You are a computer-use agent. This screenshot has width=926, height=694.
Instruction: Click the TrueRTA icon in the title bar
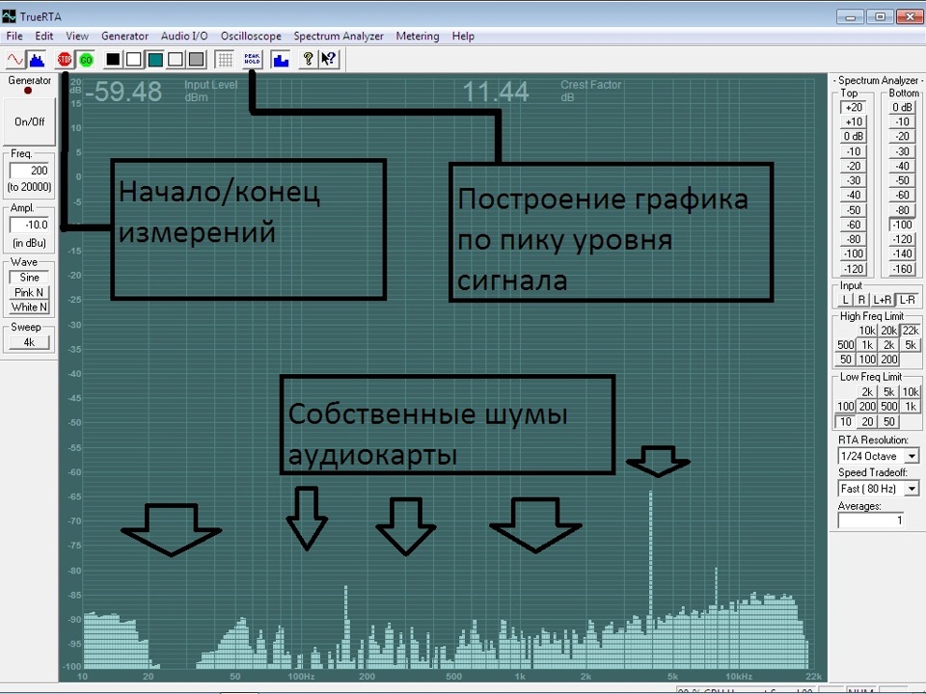tap(9, 16)
